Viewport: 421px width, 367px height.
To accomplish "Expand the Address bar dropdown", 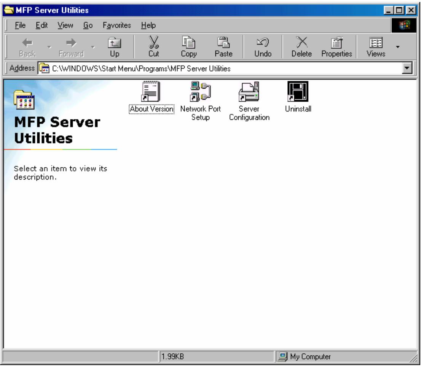I will pos(407,68).
